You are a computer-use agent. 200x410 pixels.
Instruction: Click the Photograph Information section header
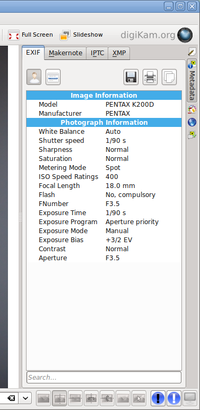tap(104, 122)
